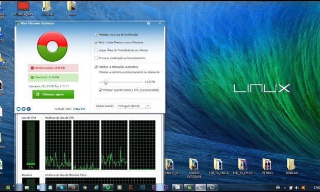Enable Procurar atualização automaticamente checkbox
This screenshot has width=320, height=192.
pyautogui.click(x=96, y=58)
